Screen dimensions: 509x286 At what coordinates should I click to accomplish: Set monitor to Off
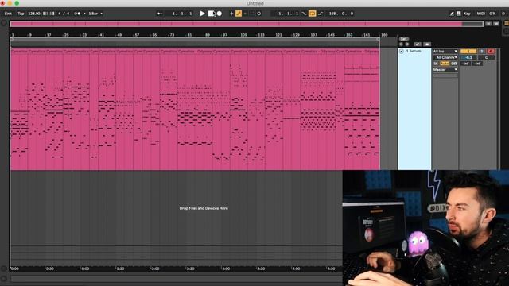click(454, 64)
